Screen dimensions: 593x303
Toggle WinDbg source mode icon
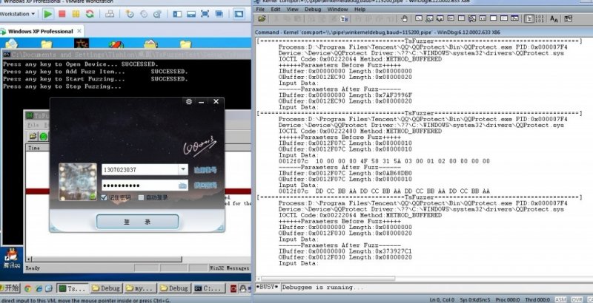529,18
